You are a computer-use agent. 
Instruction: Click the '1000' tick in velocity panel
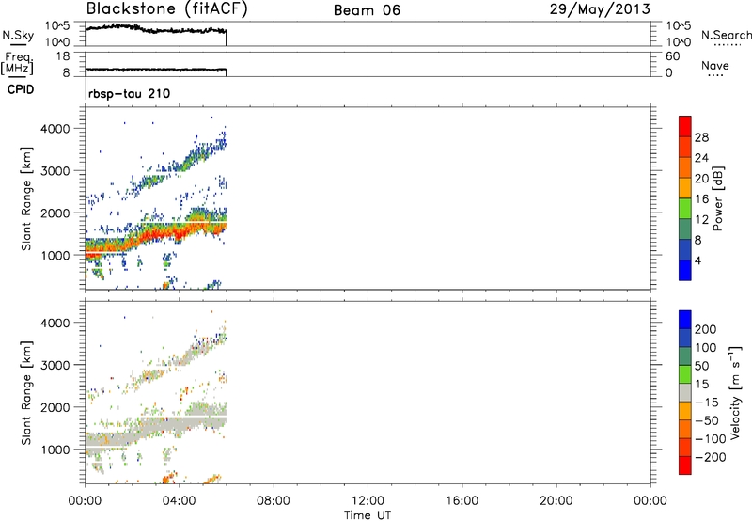pyautogui.click(x=55, y=450)
